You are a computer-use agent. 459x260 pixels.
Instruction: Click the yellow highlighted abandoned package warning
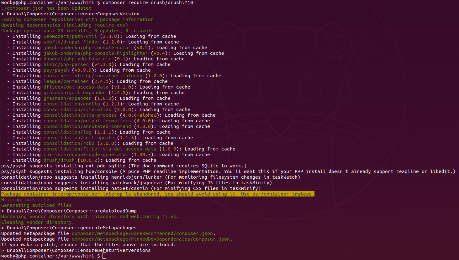click(x=157, y=194)
